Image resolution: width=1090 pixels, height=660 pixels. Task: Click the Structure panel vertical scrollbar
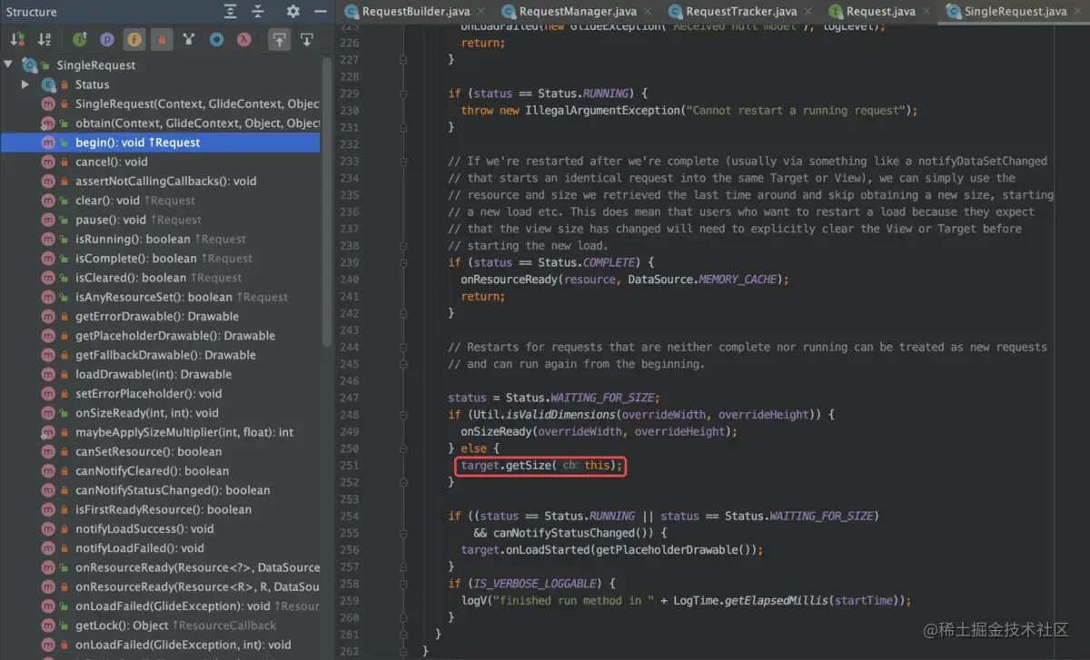[x=327, y=200]
